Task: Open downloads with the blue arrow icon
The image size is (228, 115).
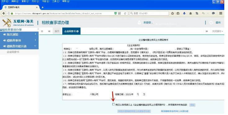Action: click(184, 13)
